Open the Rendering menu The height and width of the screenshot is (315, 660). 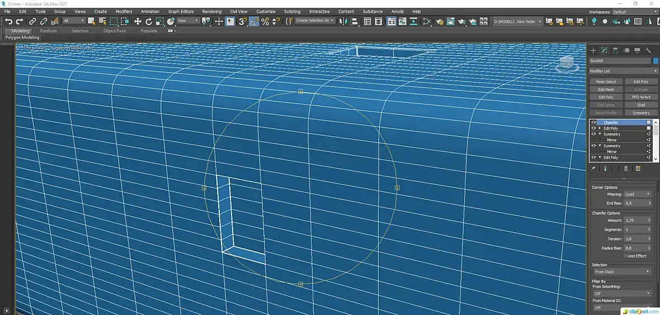coord(211,11)
